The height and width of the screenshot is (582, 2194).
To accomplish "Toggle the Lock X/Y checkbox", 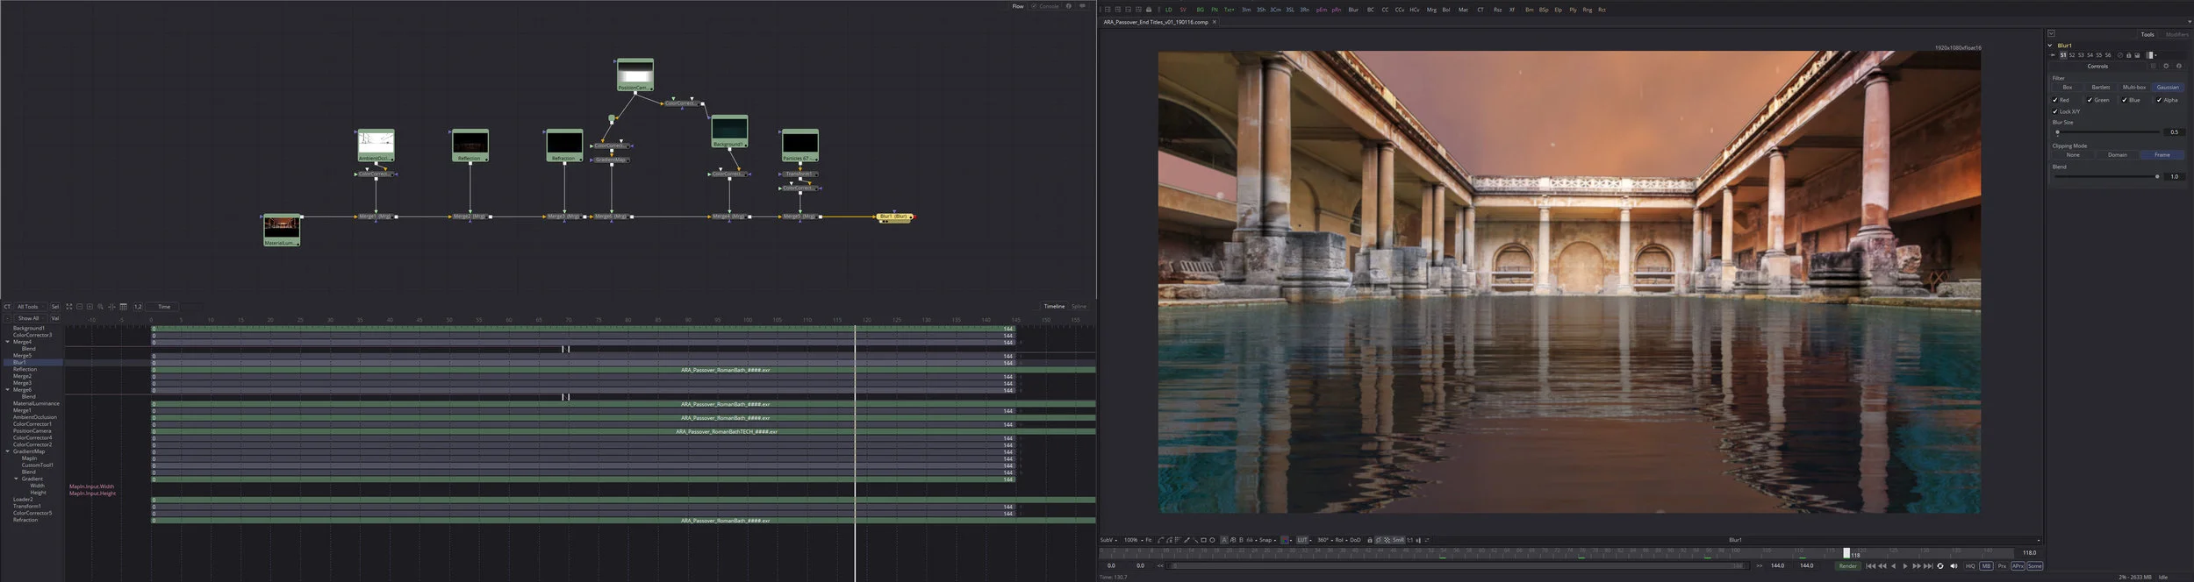I will point(2055,111).
